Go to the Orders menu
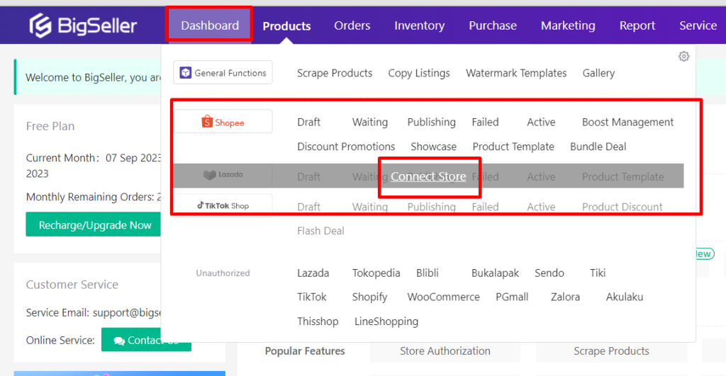 click(x=352, y=25)
